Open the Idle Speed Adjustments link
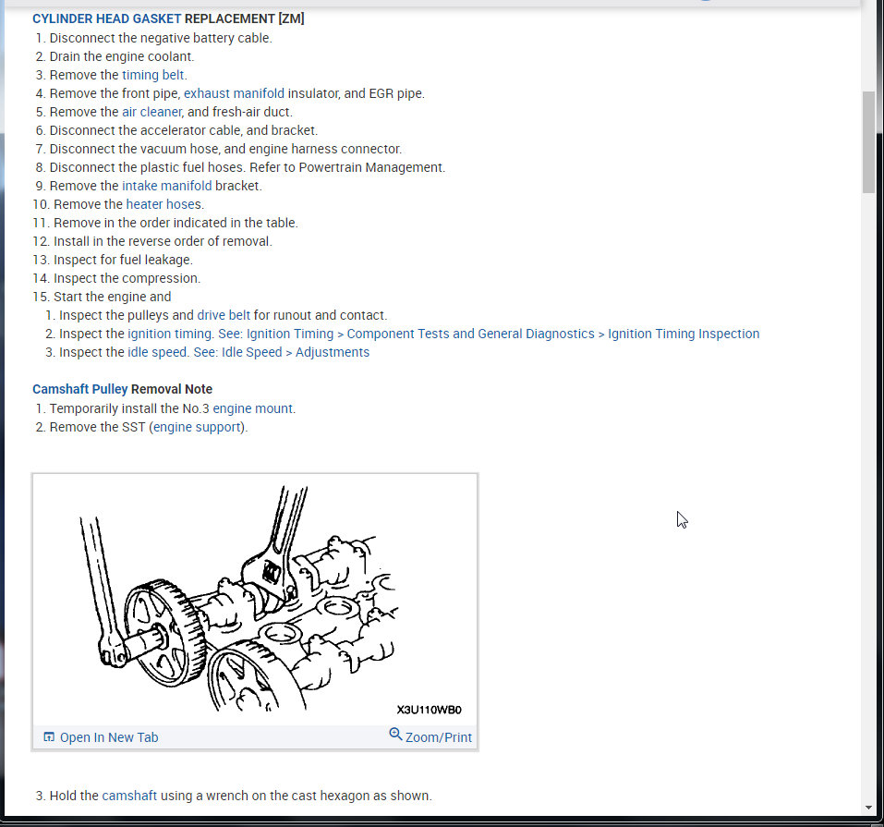Image resolution: width=884 pixels, height=827 pixels. pos(282,353)
